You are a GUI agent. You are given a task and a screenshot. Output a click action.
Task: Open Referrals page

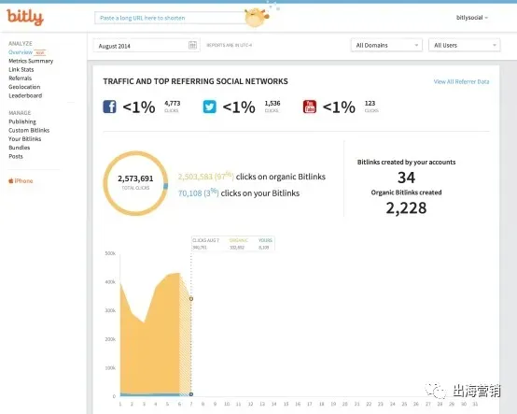click(x=21, y=78)
